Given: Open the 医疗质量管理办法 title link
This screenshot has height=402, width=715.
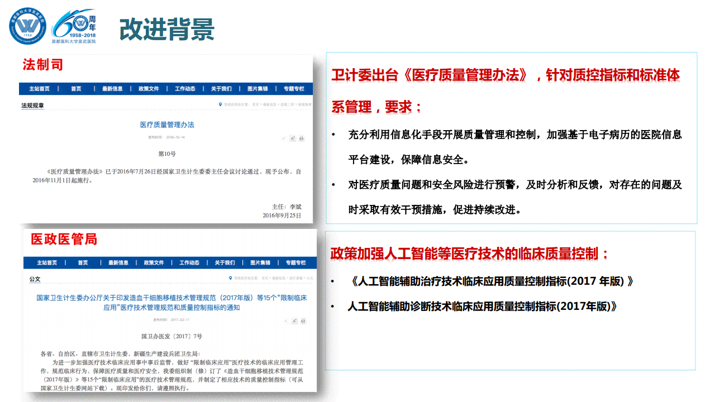Looking at the screenshot, I should pos(167,125).
